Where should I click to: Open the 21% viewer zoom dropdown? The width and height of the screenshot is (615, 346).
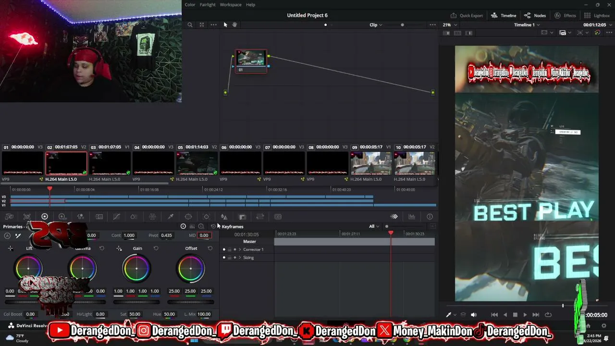pyautogui.click(x=449, y=25)
